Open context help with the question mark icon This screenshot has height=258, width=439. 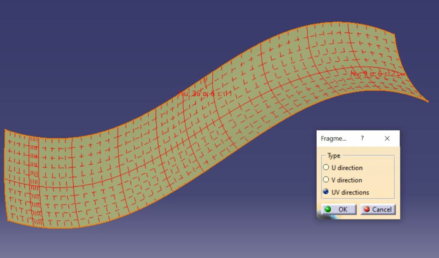pos(362,138)
